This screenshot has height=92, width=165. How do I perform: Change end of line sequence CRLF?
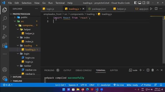(x=92, y=85)
